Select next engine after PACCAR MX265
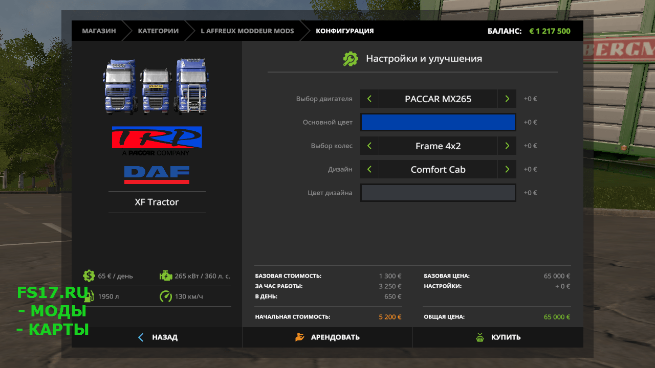This screenshot has width=655, height=368. coord(507,99)
